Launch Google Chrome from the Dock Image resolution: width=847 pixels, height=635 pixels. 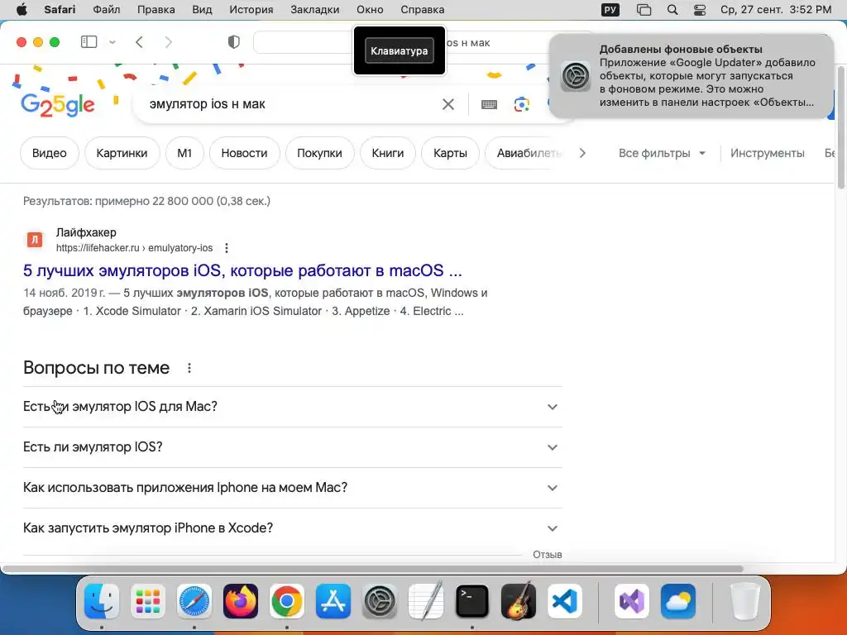[x=287, y=601]
